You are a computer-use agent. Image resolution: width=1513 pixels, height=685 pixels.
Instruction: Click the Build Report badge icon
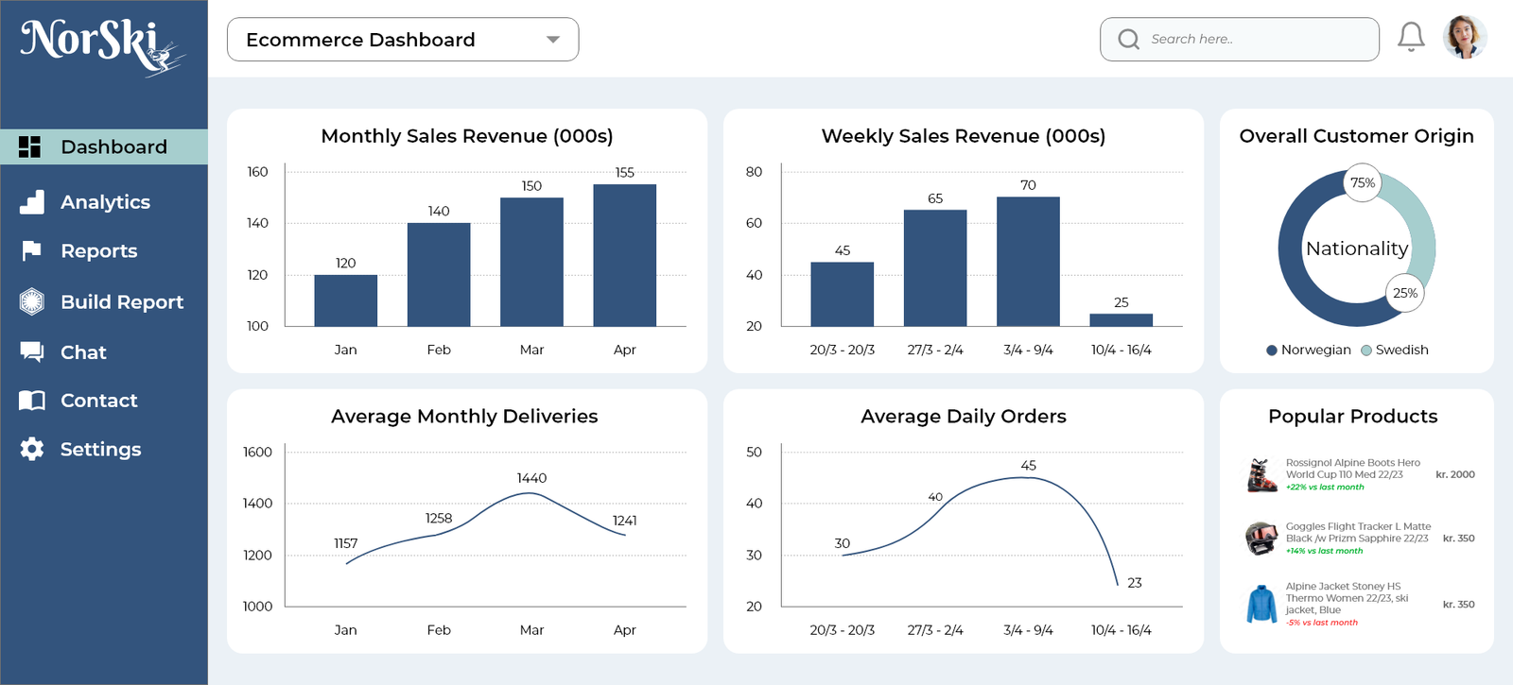(x=32, y=301)
